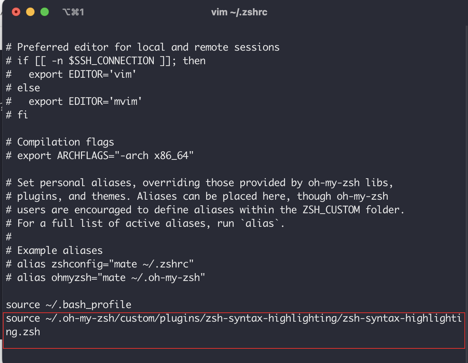Image resolution: width=468 pixels, height=363 pixels.
Task: Place cursor on the ohmyzsh alias line
Action: tap(106, 278)
